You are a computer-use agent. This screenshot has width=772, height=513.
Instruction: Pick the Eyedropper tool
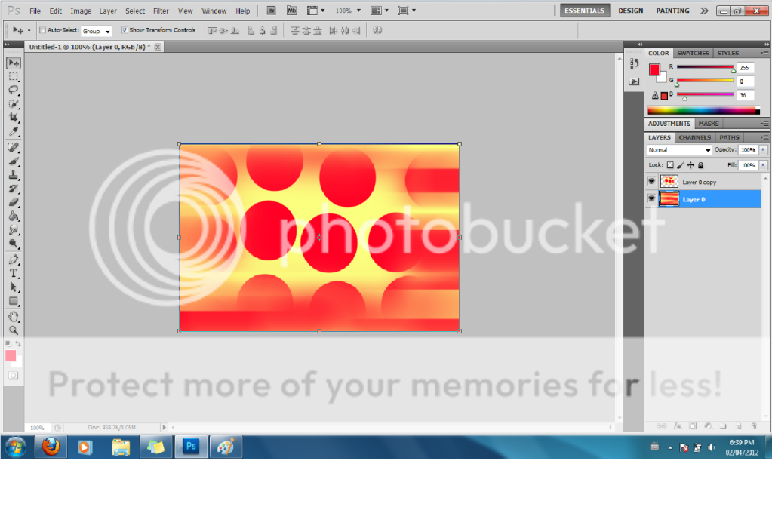click(x=14, y=132)
